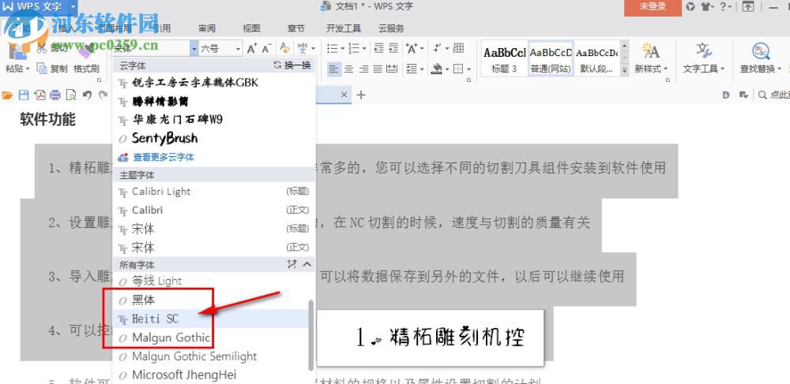
Task: Open the 审阅 review tab
Action: pyautogui.click(x=207, y=28)
